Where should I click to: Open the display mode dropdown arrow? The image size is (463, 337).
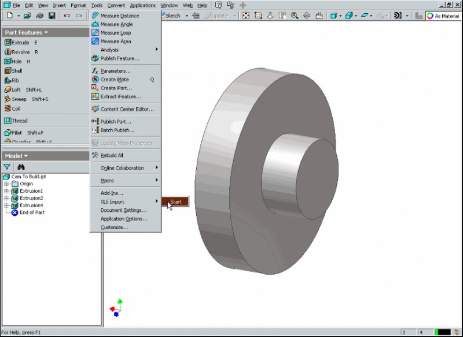(340, 16)
